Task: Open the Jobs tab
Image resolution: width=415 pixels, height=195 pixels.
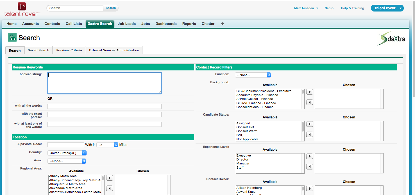Action: 146,24
